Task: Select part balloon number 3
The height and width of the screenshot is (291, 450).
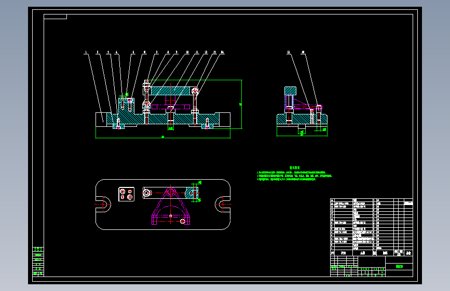Action: [108, 52]
